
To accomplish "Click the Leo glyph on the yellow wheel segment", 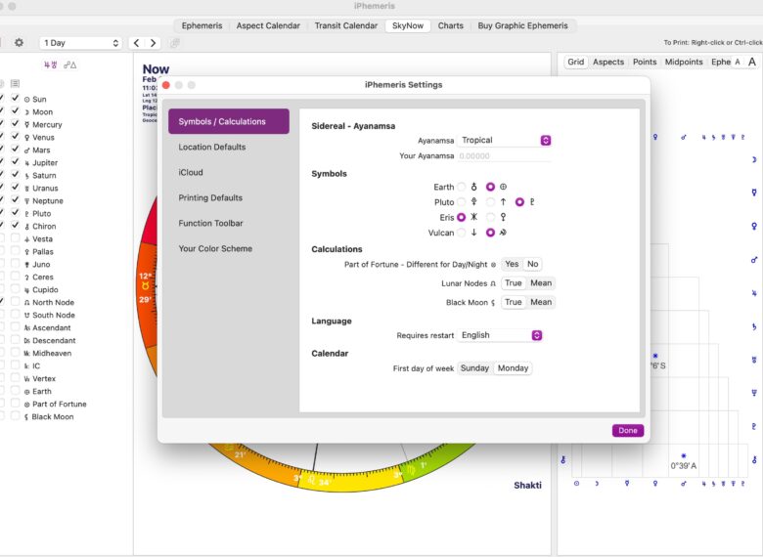I will click(x=310, y=480).
